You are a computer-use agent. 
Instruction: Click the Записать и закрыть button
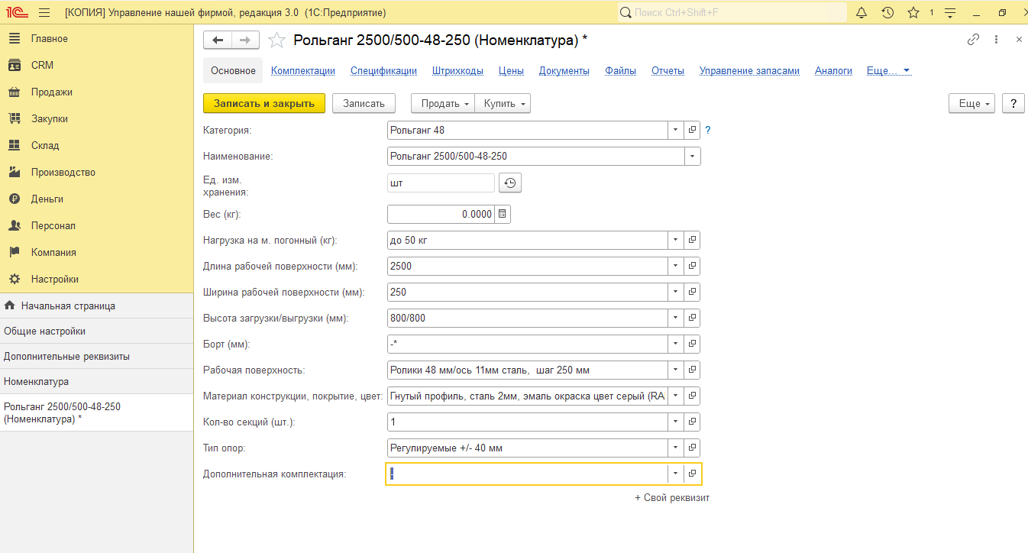264,104
